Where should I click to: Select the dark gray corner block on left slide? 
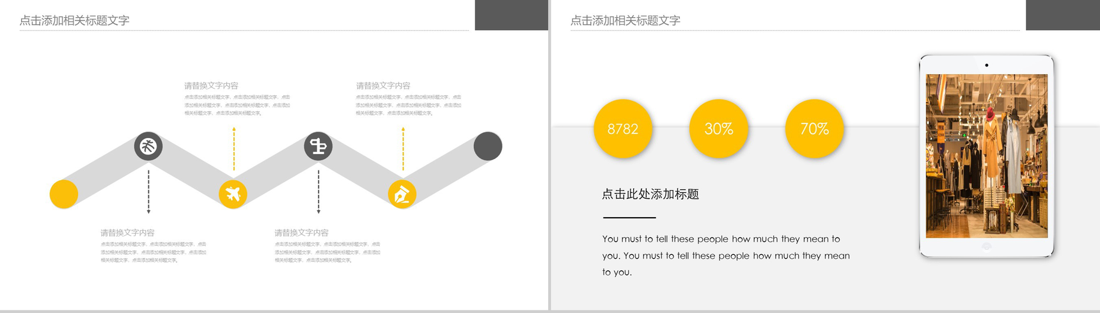tap(512, 15)
